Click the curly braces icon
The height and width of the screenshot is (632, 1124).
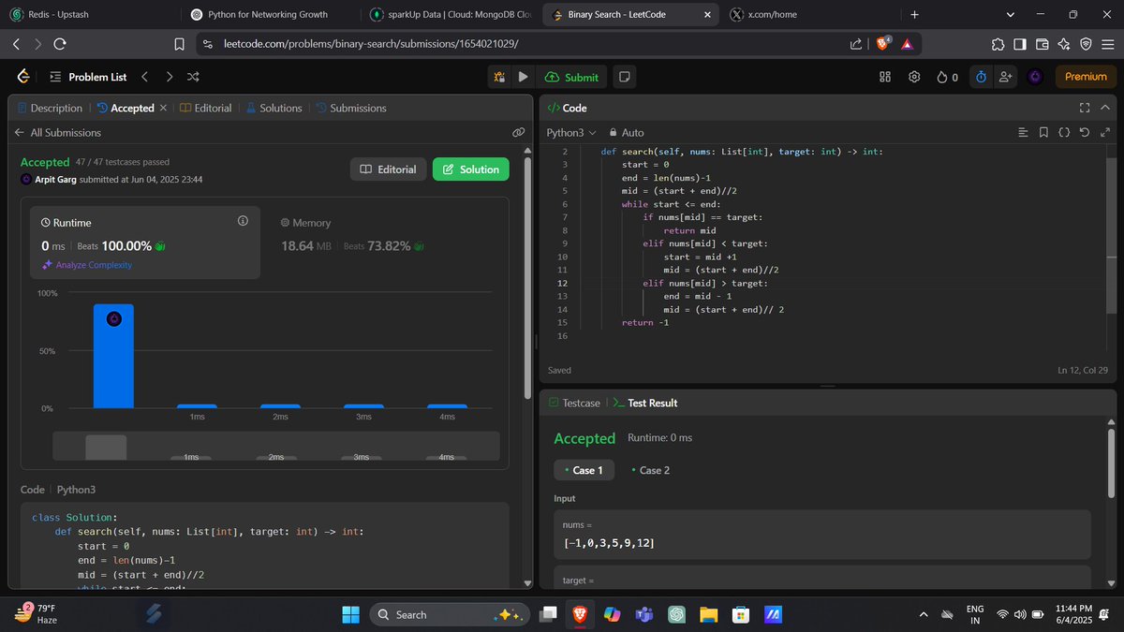[1064, 133]
